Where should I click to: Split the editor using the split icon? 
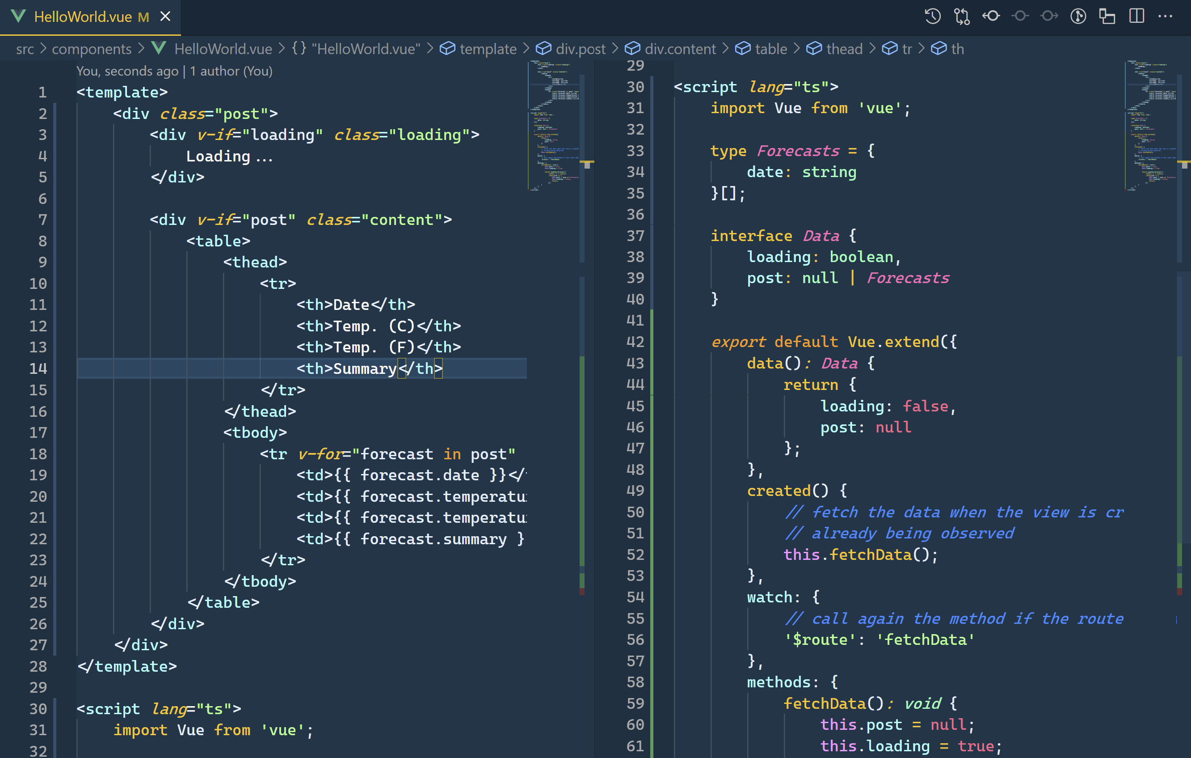pyautogui.click(x=1136, y=16)
